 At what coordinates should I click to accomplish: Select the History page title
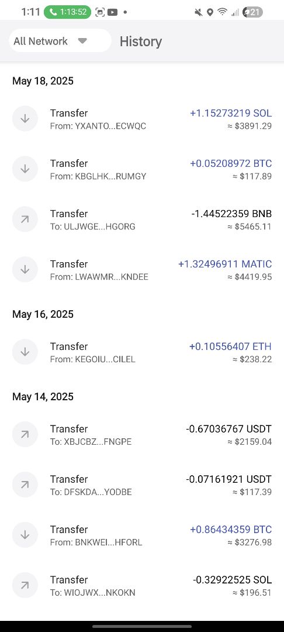[141, 41]
